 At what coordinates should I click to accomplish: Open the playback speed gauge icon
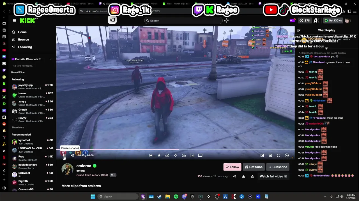pyautogui.click(x=184, y=155)
